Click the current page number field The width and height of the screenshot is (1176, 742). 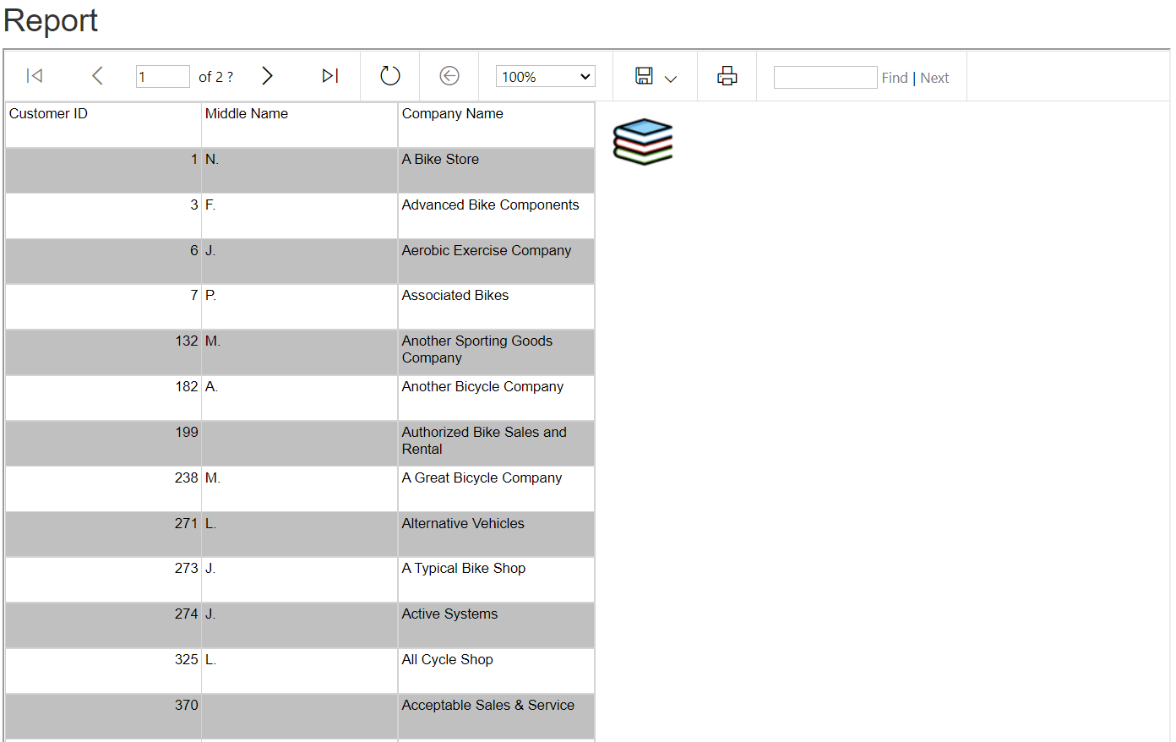[162, 77]
